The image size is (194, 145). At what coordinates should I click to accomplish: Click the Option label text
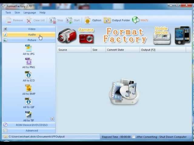coord(97,20)
